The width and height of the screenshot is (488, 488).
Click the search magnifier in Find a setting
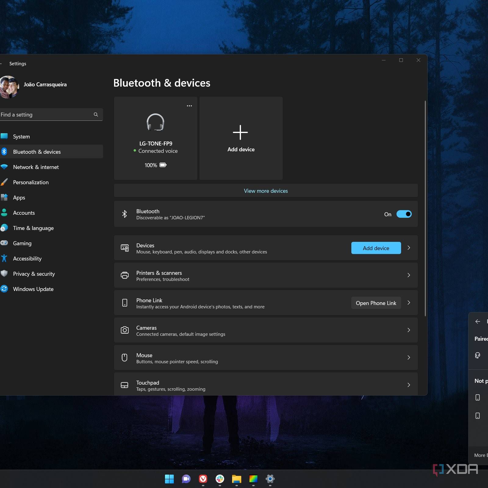[x=96, y=115]
